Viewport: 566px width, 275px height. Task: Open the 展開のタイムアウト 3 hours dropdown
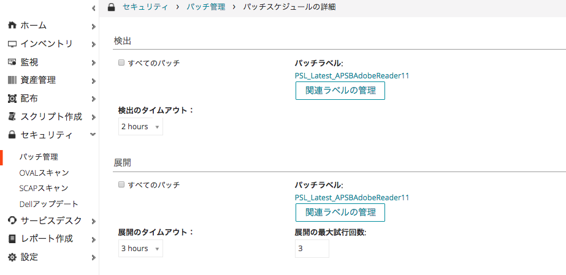(140, 248)
